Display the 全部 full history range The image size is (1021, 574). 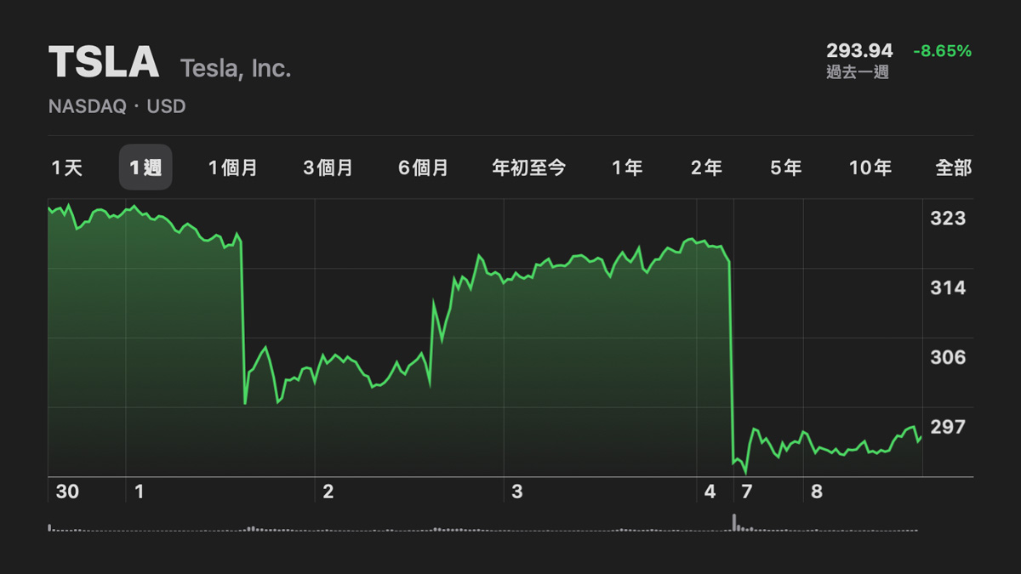coord(953,168)
